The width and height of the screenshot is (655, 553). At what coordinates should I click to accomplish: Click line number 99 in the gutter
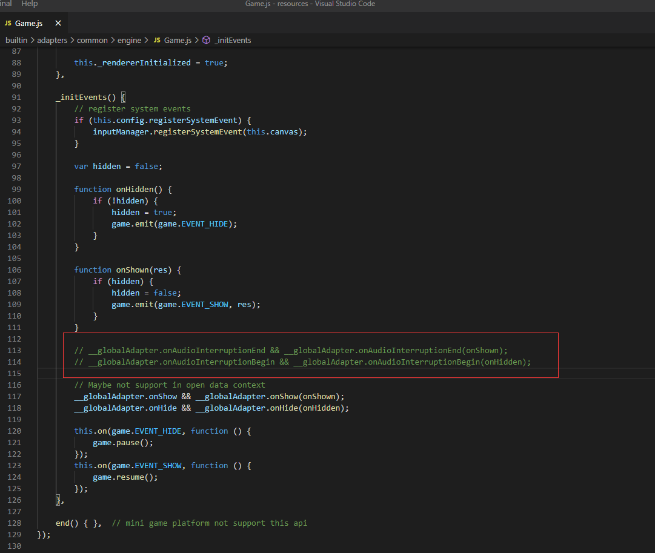[x=16, y=189]
